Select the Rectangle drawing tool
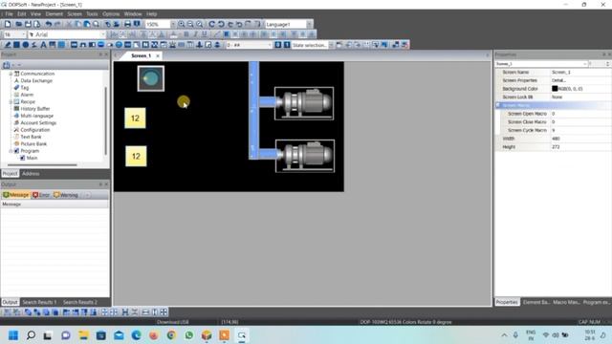This screenshot has width=612, height=344. pos(16,45)
